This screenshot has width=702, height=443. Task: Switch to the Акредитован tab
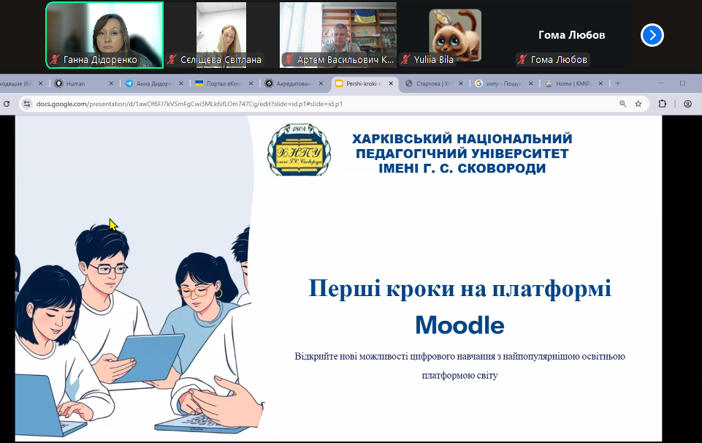(x=294, y=83)
